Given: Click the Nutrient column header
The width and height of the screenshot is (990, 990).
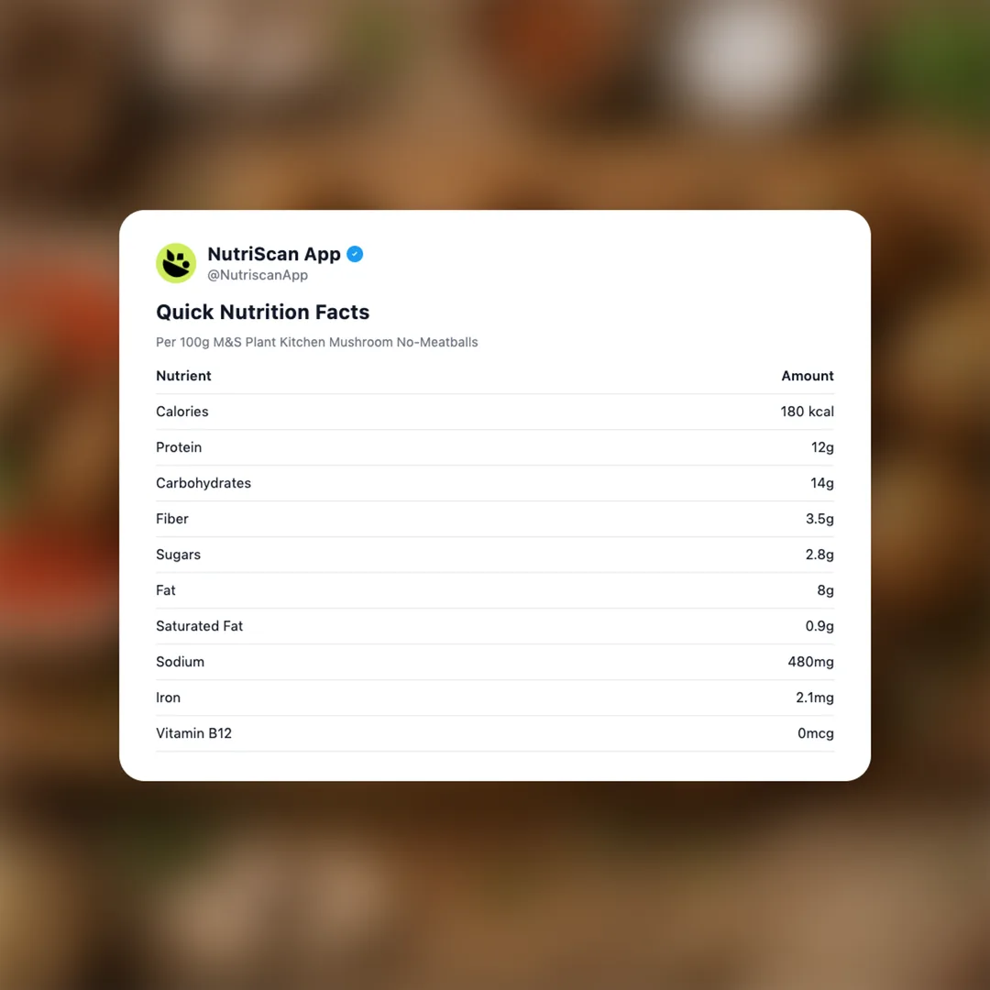Looking at the screenshot, I should pyautogui.click(x=183, y=376).
